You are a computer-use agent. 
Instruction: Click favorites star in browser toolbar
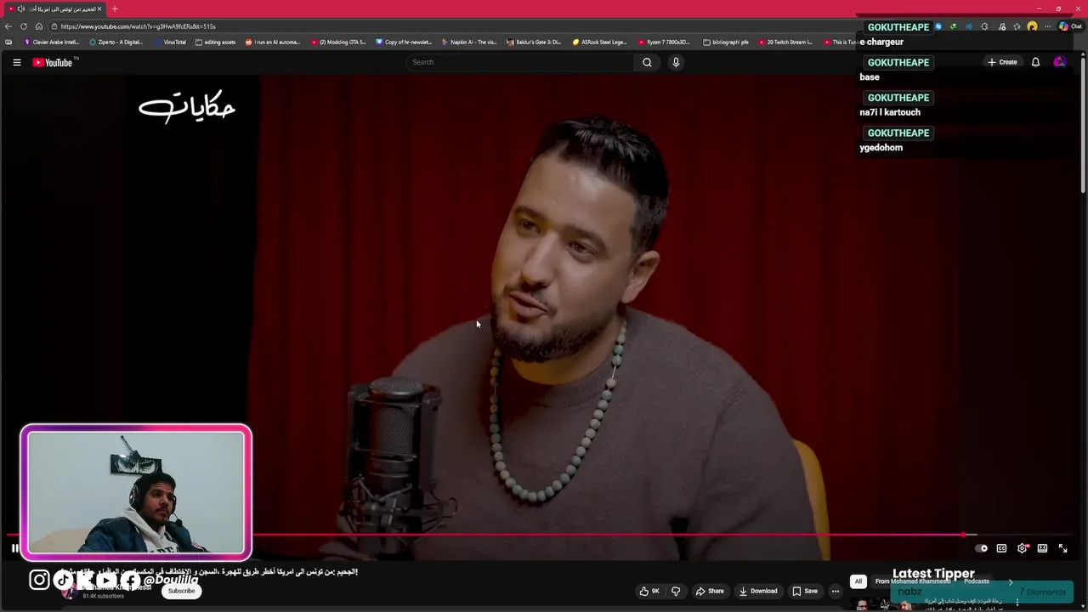(1017, 26)
